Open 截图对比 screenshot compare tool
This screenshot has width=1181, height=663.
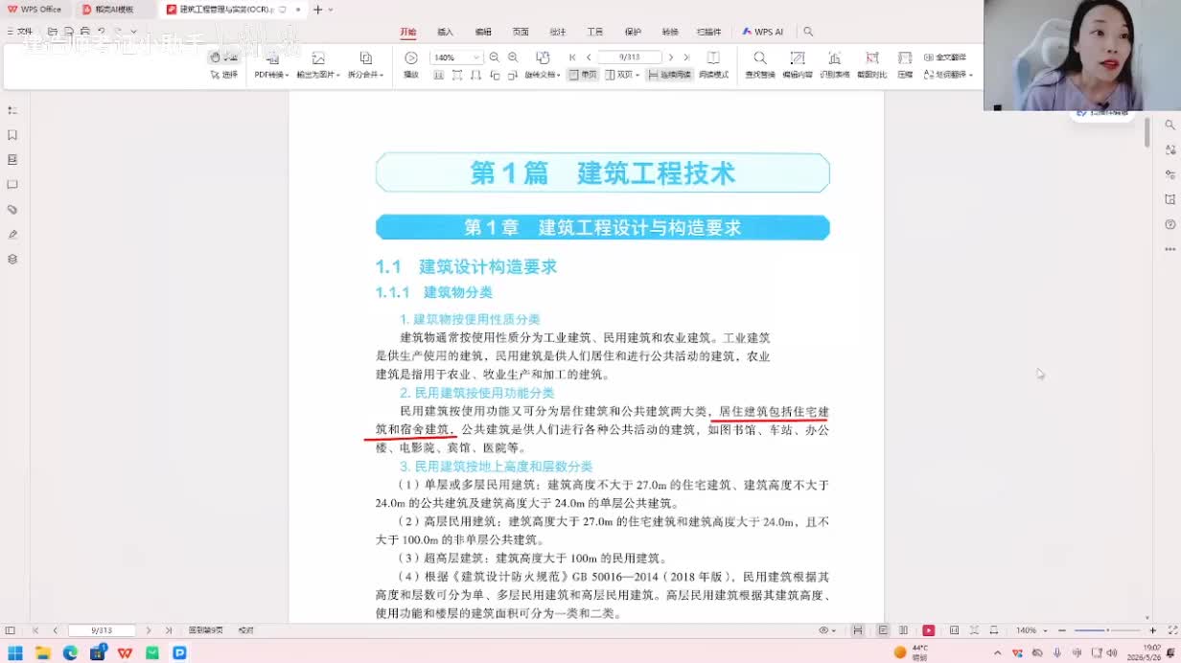[872, 65]
